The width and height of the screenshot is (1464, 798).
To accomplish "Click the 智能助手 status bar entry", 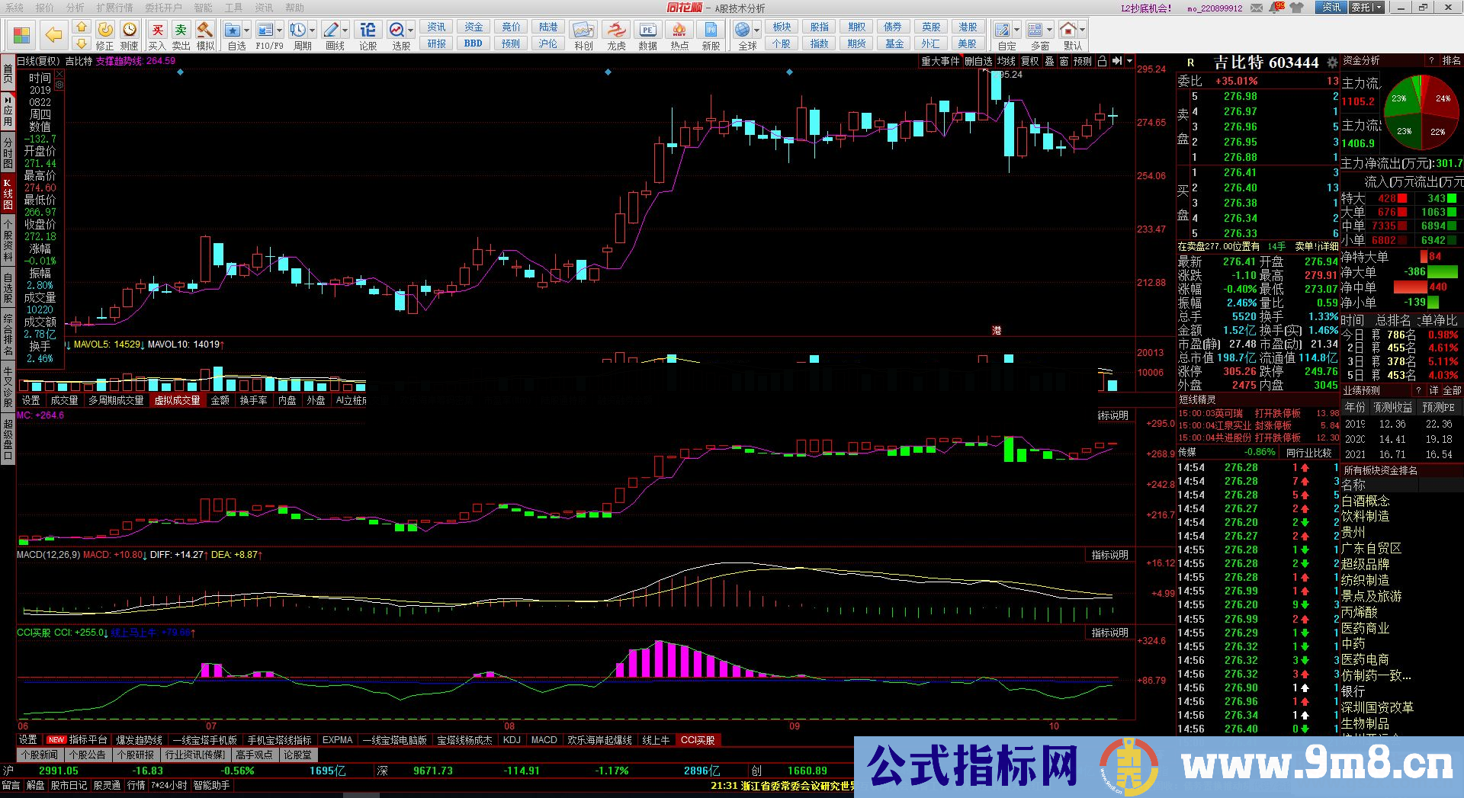I will pos(211,785).
